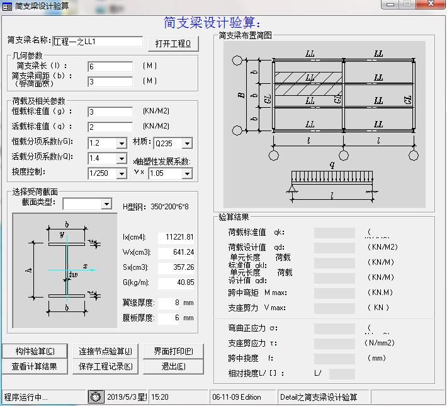Expand 恒载分项系数 dropdown showing 1.2
The width and height of the screenshot is (447, 406).
pos(122,143)
